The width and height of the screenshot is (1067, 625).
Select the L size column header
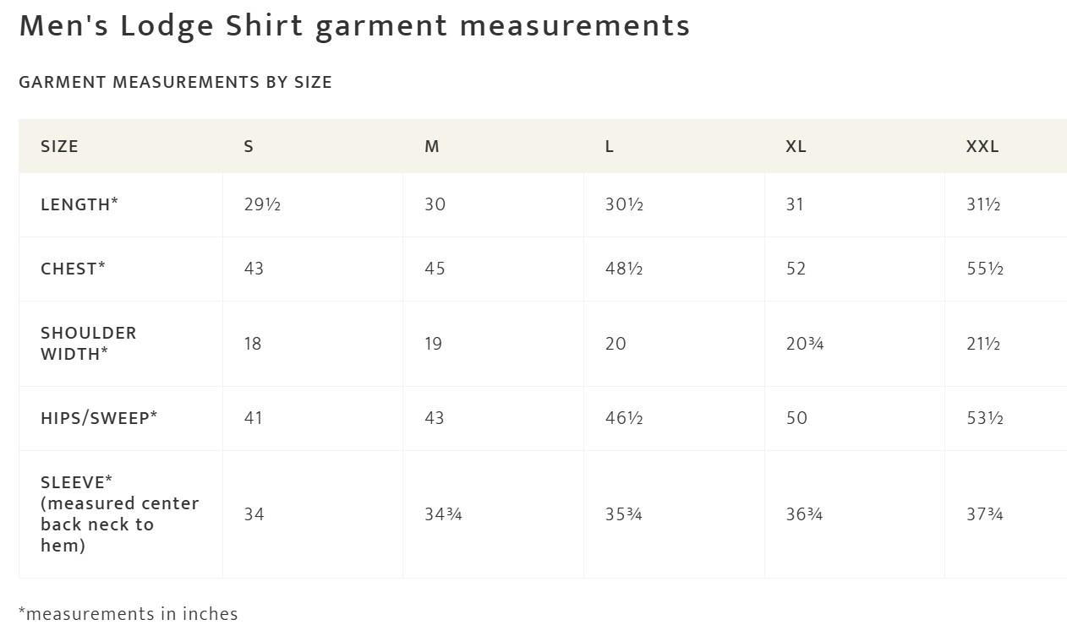click(609, 146)
